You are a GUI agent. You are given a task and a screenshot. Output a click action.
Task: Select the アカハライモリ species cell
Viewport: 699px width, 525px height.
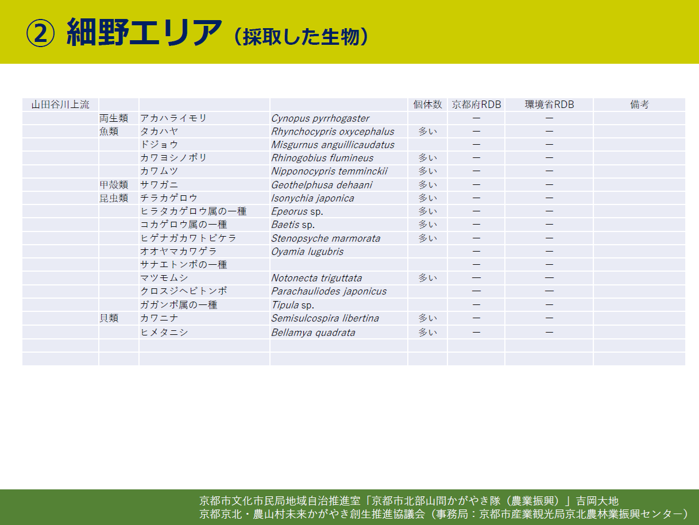pos(173,118)
